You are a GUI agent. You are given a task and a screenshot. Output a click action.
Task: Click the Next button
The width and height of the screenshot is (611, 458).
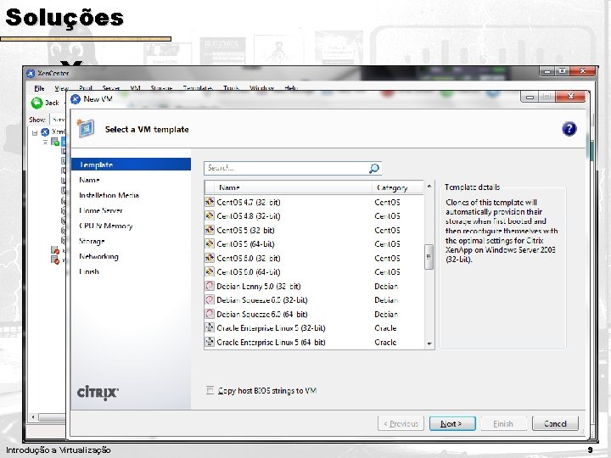452,423
